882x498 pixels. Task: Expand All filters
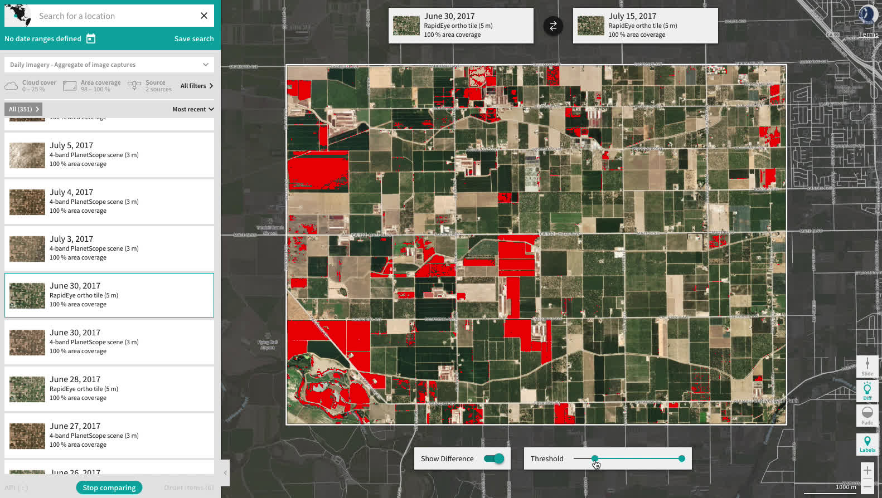(196, 86)
